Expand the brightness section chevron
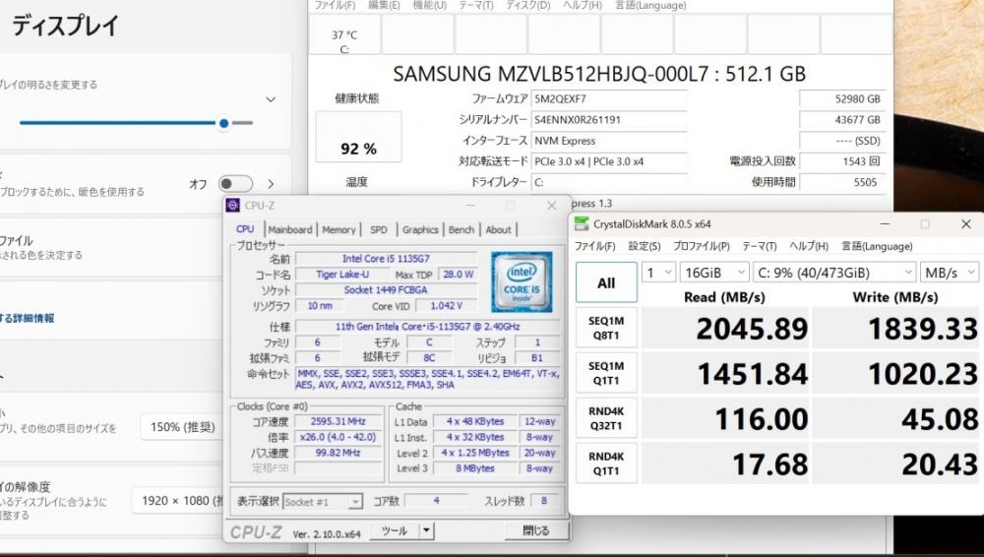Screen dimensions: 984x557 pyautogui.click(x=271, y=99)
